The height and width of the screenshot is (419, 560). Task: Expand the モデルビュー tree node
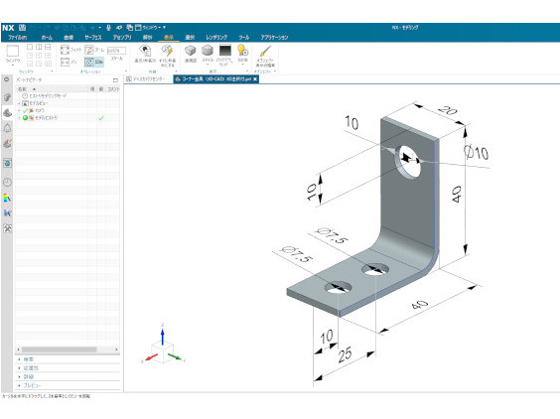click(19, 103)
